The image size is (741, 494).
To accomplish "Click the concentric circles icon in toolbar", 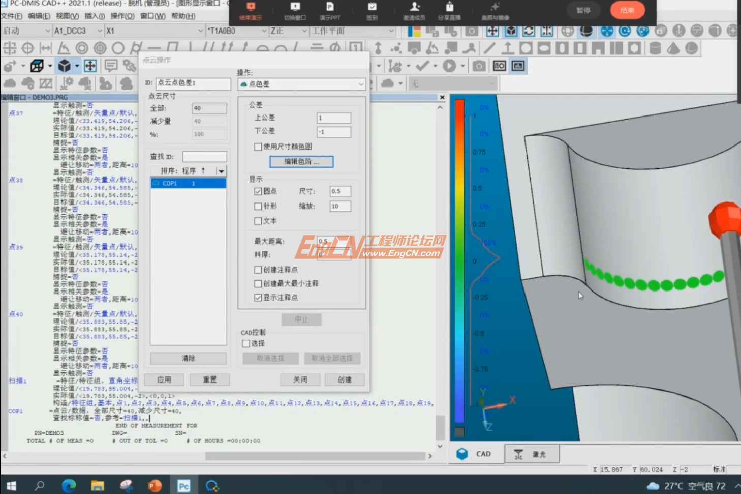I will [82, 48].
